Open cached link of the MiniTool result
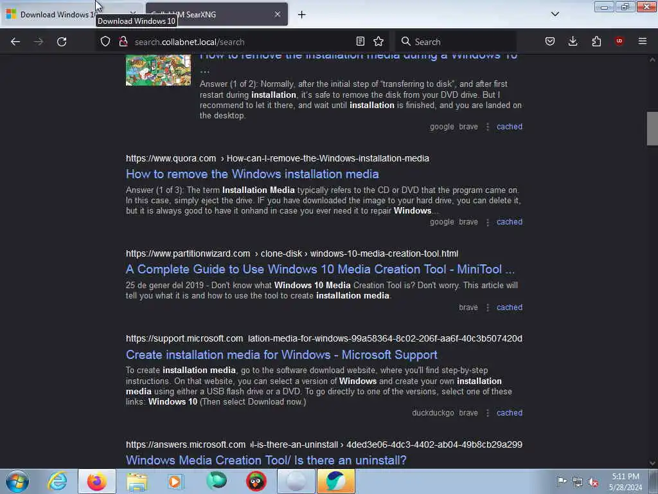Viewport: 658px width, 494px height. coord(510,307)
